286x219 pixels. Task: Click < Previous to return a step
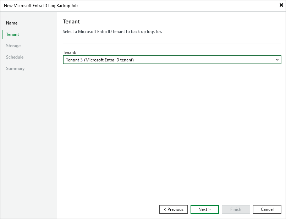point(173,209)
